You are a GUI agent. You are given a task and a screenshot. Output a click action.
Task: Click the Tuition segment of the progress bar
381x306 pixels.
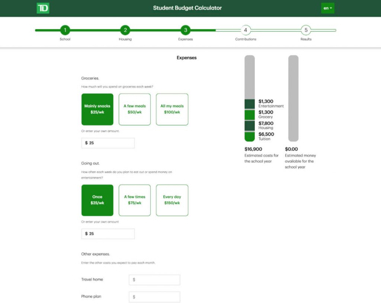tap(250, 137)
